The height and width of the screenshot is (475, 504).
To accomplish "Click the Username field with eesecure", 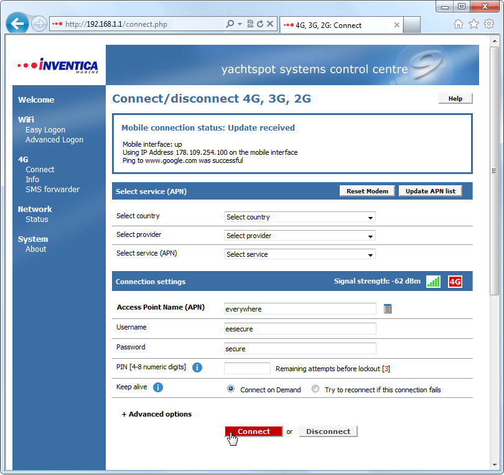I will [x=300, y=329].
